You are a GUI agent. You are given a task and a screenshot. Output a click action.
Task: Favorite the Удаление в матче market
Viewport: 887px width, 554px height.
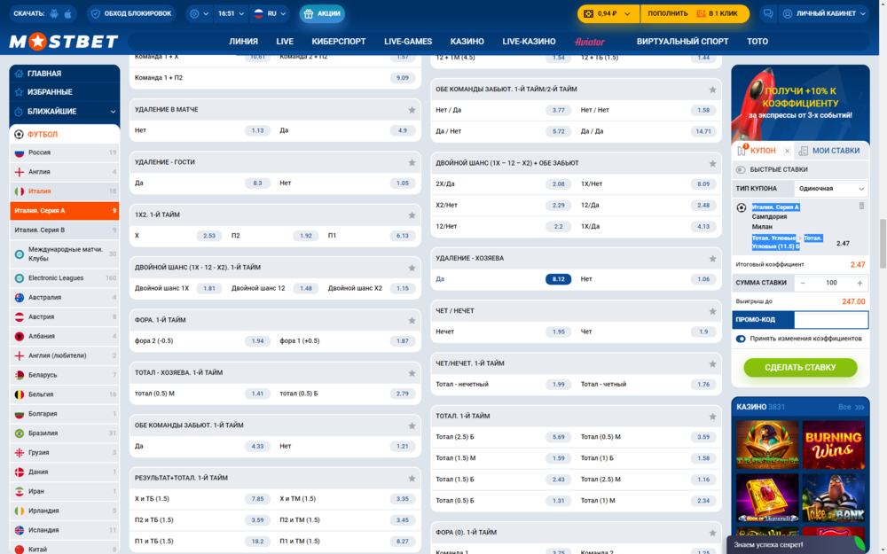click(412, 110)
